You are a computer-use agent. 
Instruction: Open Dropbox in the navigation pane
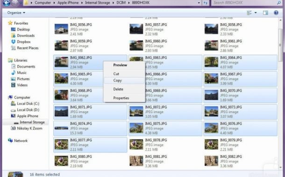[x=24, y=41]
